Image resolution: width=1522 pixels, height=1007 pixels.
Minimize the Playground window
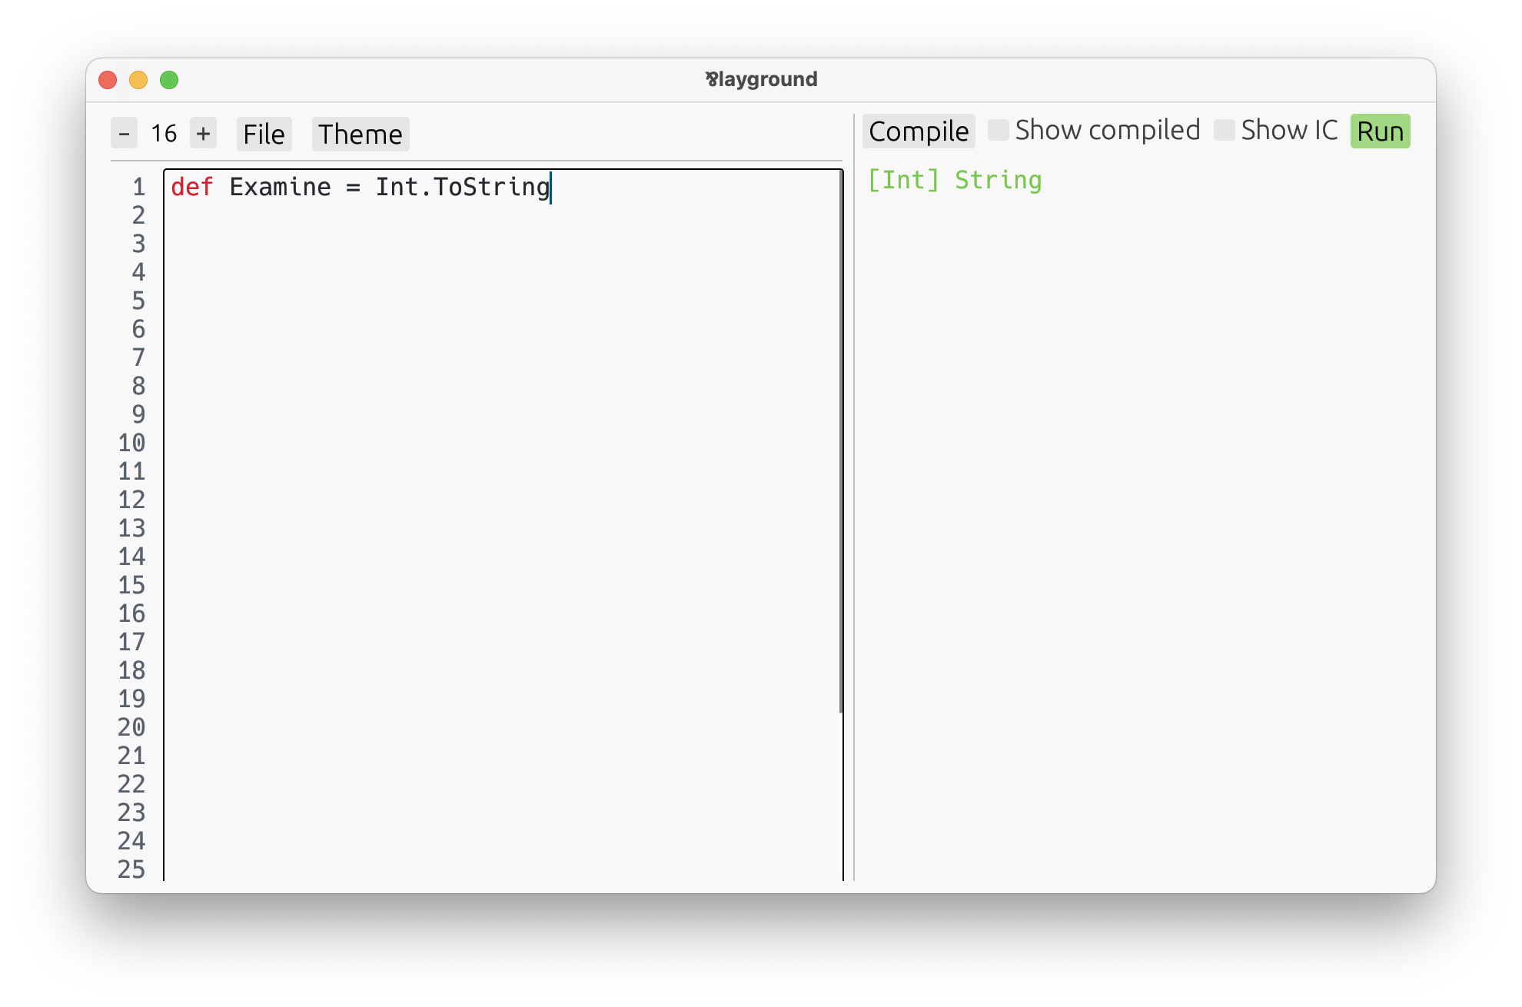tap(138, 80)
